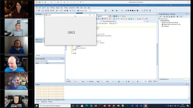Open Windows 32-bit target platform dropdown
This screenshot has height=108, width=193.
click(84, 11)
